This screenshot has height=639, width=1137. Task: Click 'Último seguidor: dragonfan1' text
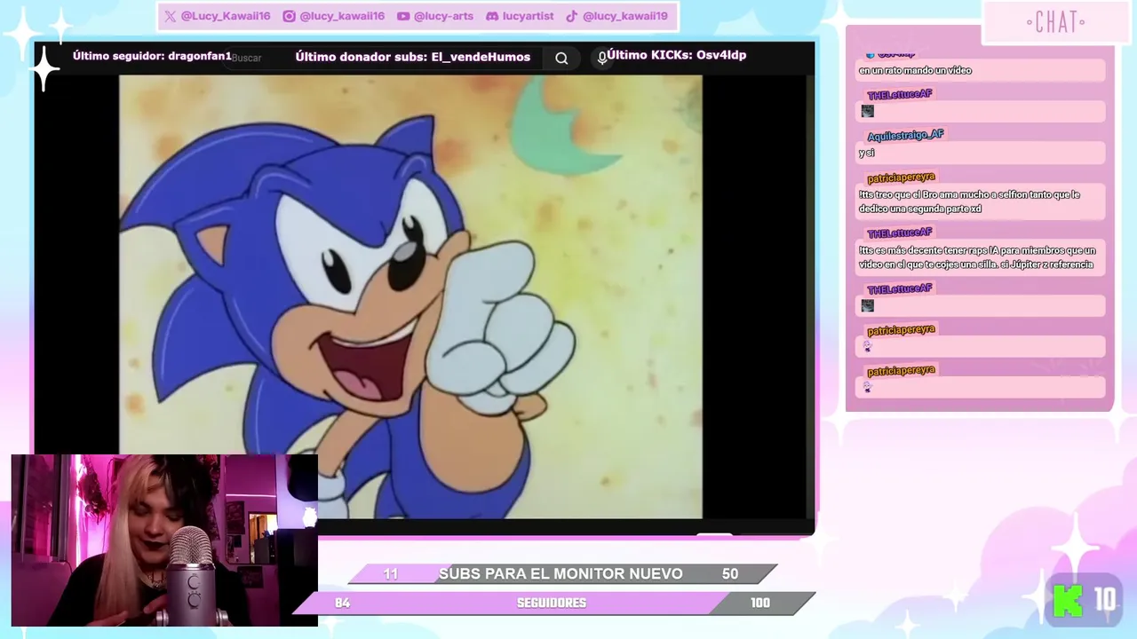(152, 56)
